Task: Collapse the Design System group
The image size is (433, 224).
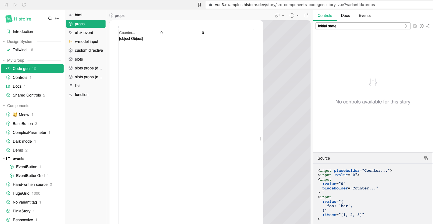Action: click(x=4, y=41)
